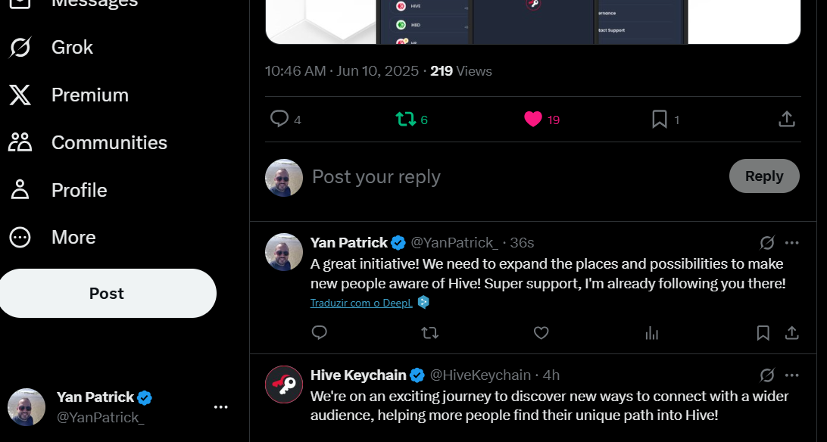The height and width of the screenshot is (442, 827).
Task: Open more options on Yan Patrick's reply
Action: [791, 243]
